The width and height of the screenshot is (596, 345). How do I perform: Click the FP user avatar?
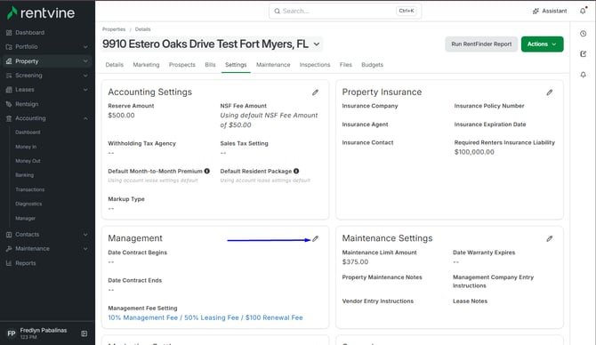coord(12,333)
